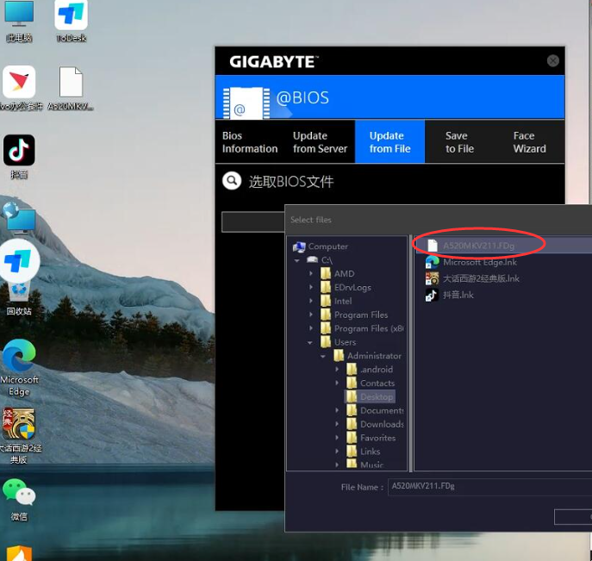Select the A520MKV desktop file icon
592x561 pixels.
(71, 84)
